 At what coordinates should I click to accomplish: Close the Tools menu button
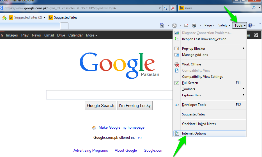pyautogui.click(x=240, y=26)
